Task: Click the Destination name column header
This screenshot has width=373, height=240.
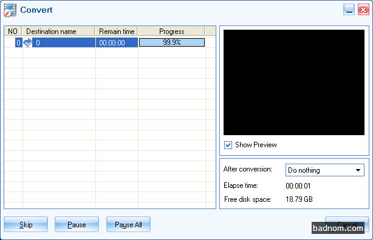Action: pos(58,31)
